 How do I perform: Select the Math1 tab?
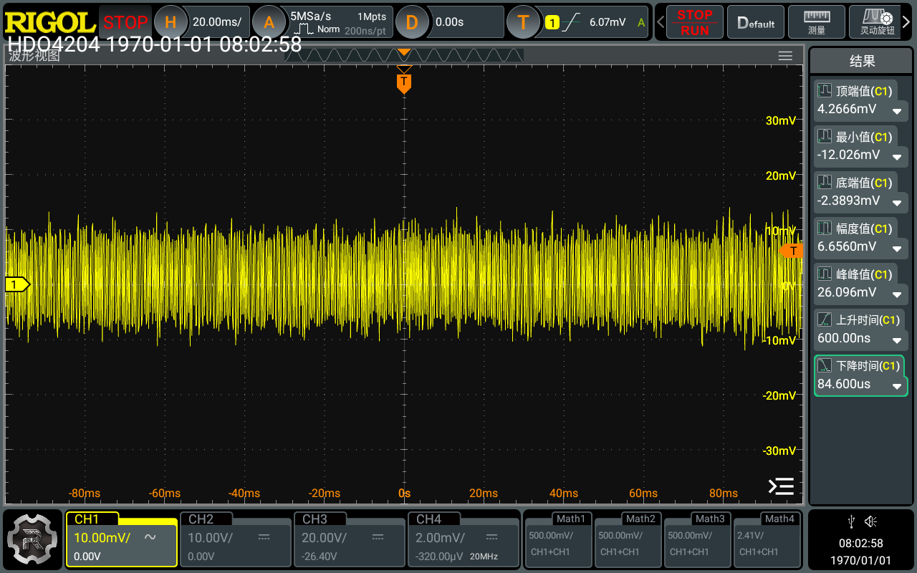pos(571,519)
